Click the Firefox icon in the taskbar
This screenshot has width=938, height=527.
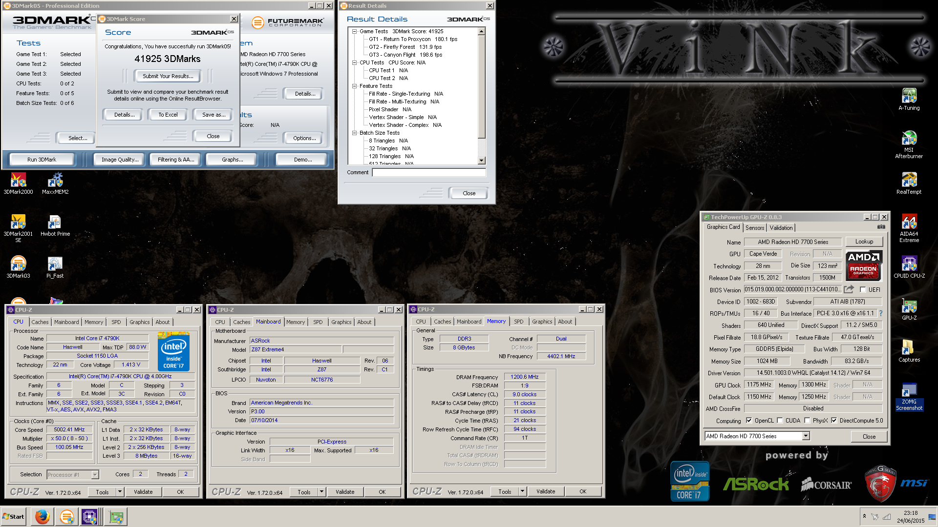pyautogui.click(x=42, y=516)
